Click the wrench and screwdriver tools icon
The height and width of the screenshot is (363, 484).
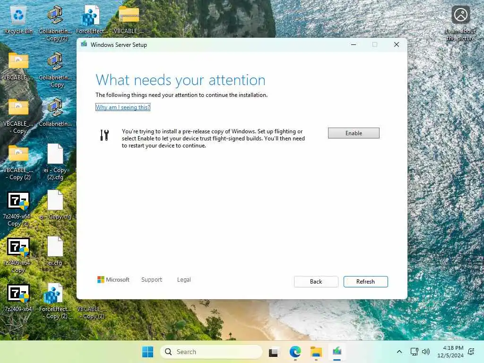point(104,135)
